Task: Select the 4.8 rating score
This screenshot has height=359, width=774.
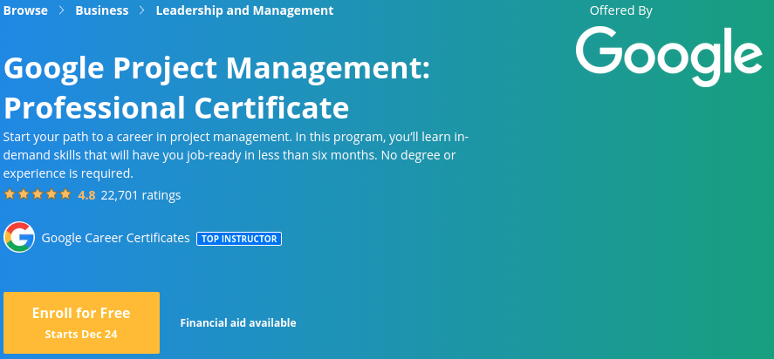Action: 86,195
